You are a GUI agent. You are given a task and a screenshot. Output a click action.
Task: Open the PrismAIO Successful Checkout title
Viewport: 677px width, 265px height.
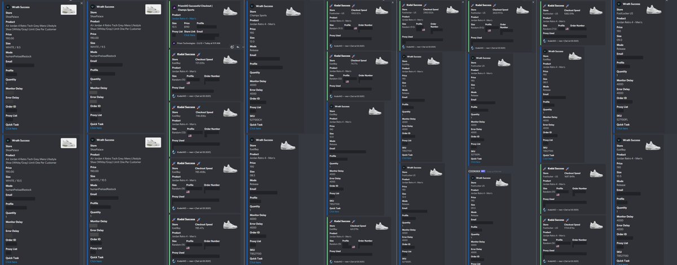tap(195, 8)
